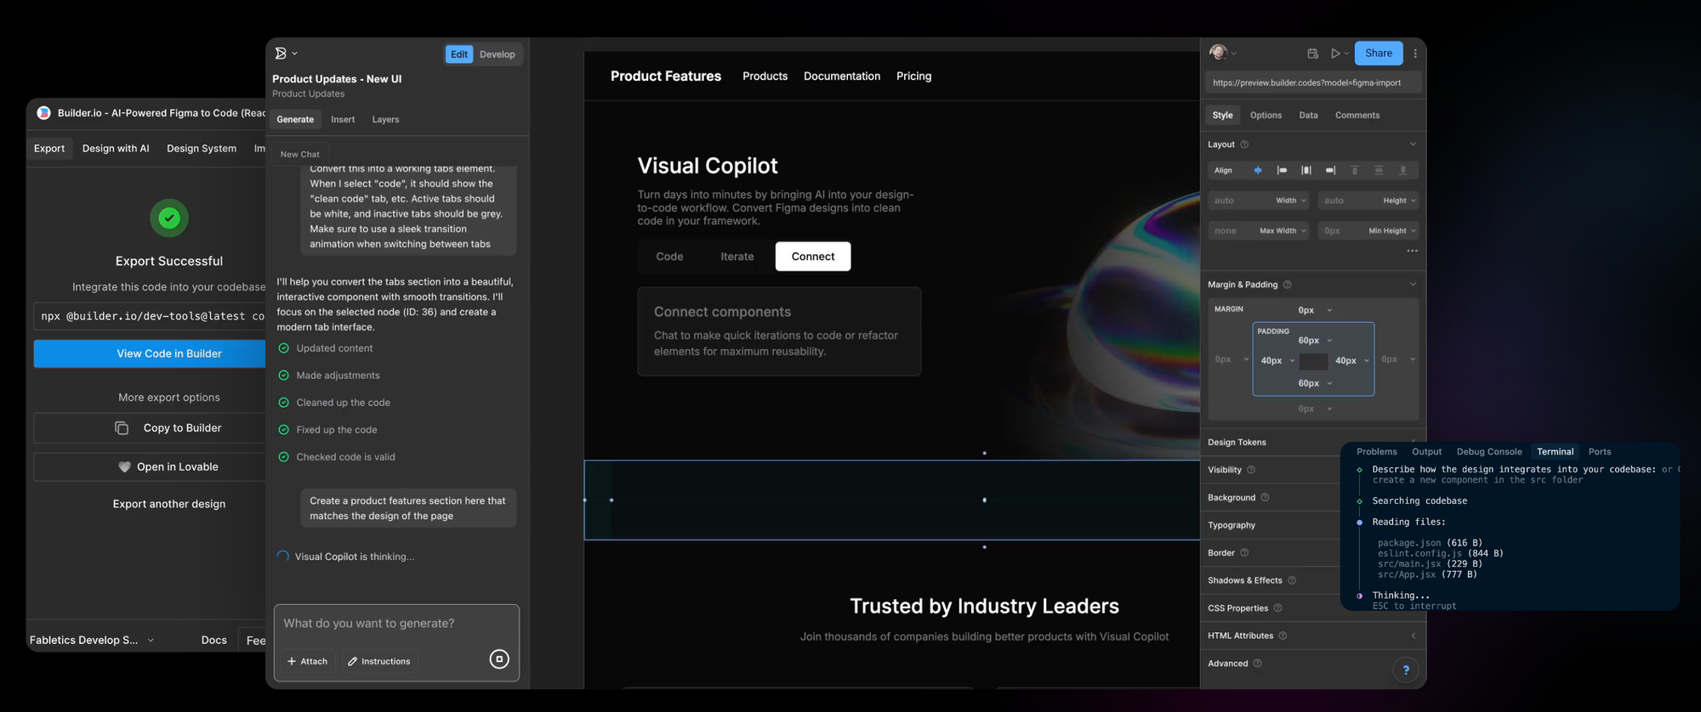Image resolution: width=1701 pixels, height=712 pixels.
Task: Open the Insert tab
Action: pyautogui.click(x=343, y=120)
